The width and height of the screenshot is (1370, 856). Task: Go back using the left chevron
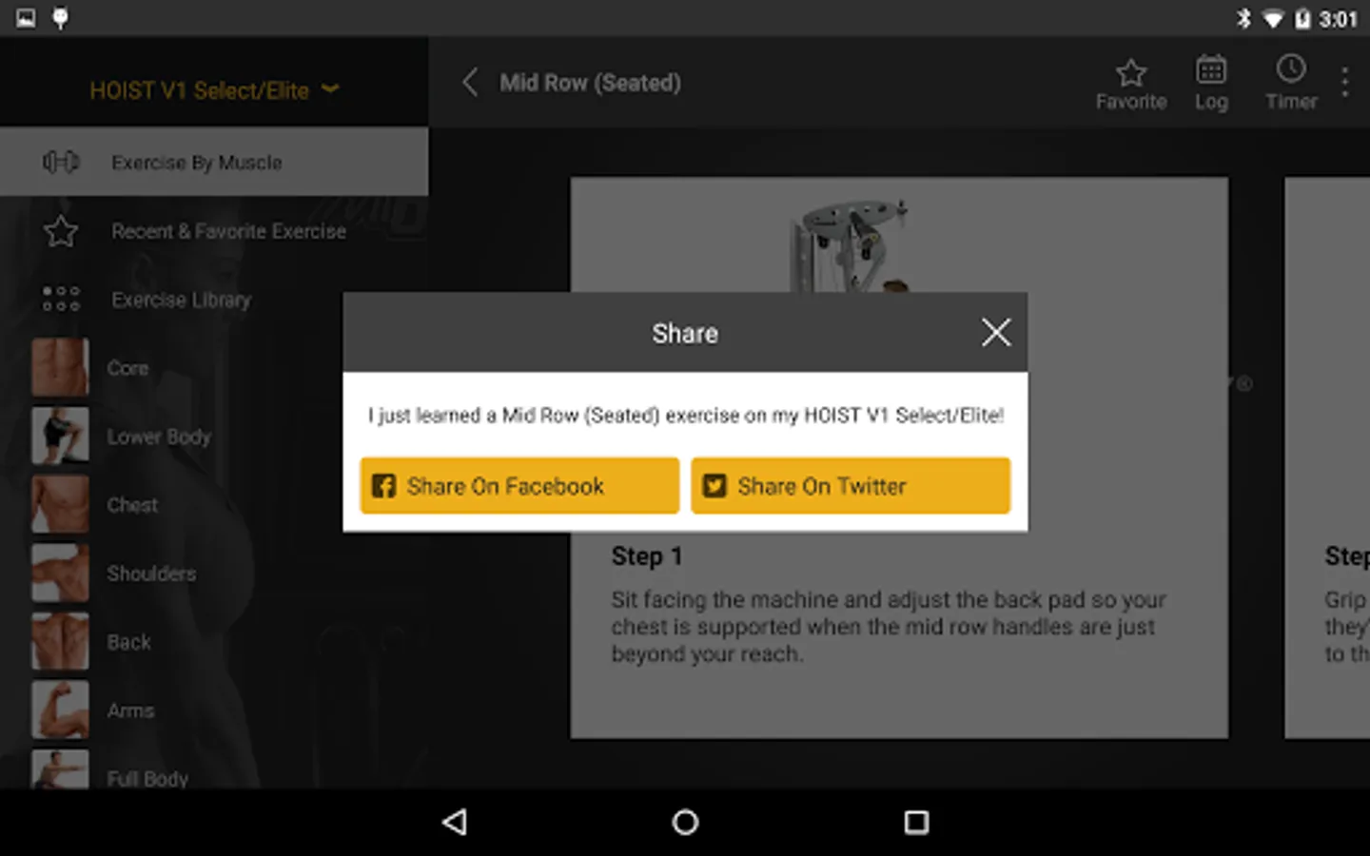tap(469, 82)
